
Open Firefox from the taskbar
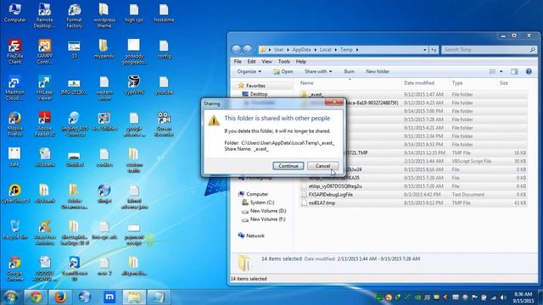(60, 297)
